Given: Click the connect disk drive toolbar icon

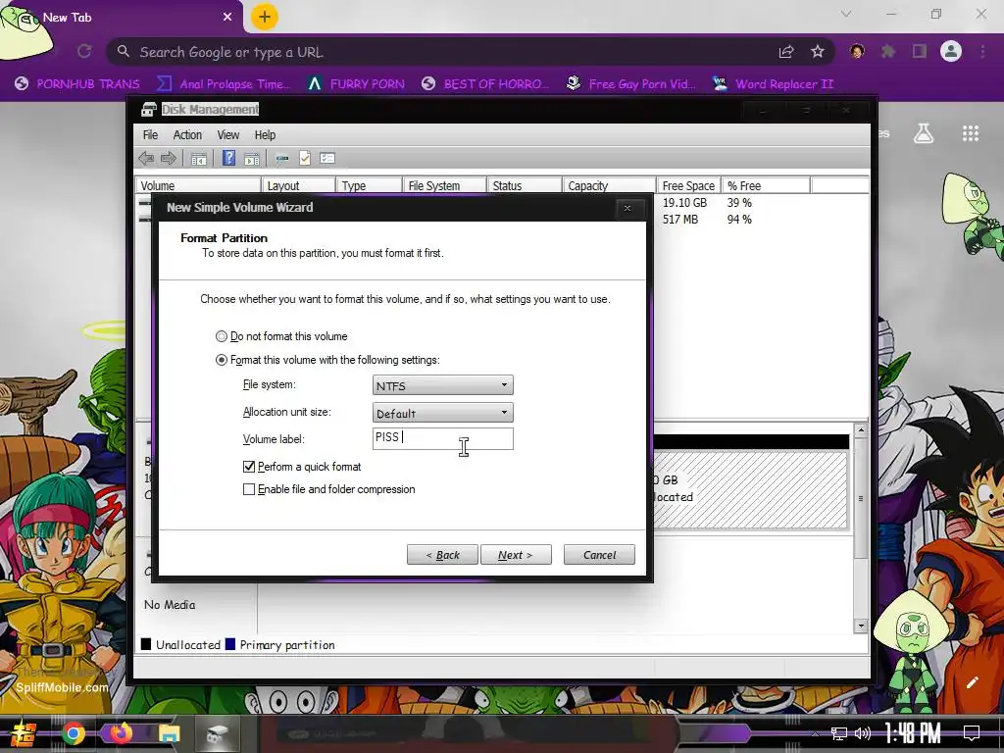Looking at the screenshot, I should pyautogui.click(x=281, y=158).
